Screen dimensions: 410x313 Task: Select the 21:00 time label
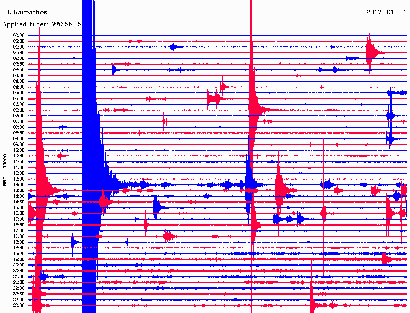[19, 276]
